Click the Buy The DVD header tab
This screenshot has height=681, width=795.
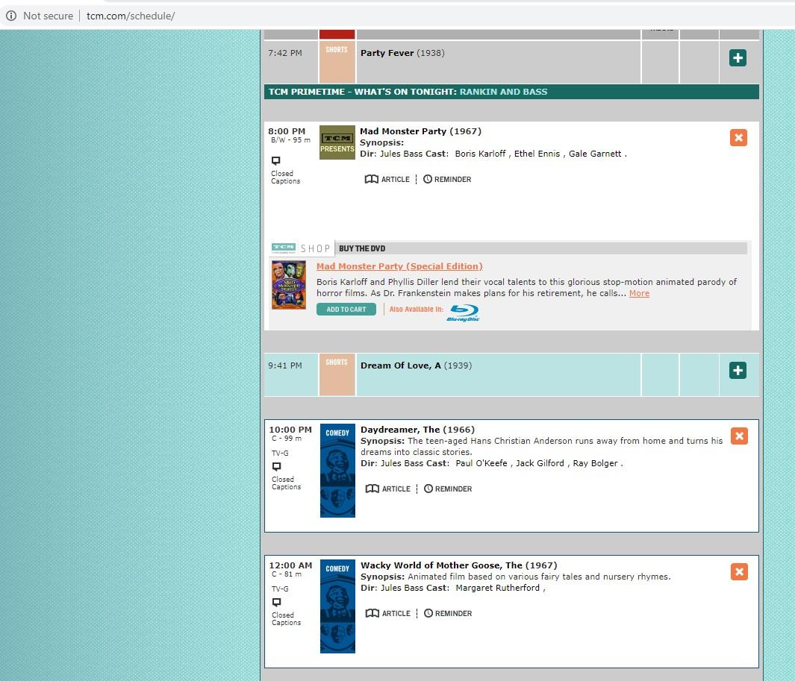tap(362, 248)
